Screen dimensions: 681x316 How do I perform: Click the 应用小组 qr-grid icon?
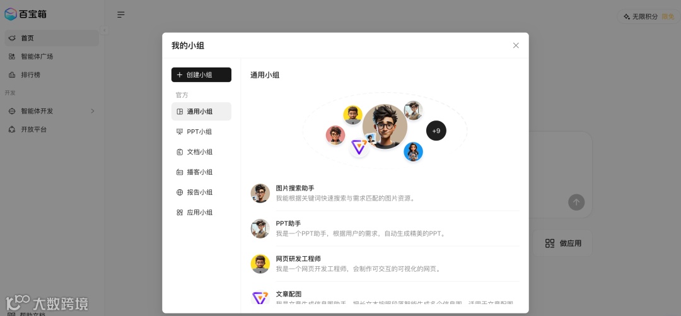coord(179,212)
